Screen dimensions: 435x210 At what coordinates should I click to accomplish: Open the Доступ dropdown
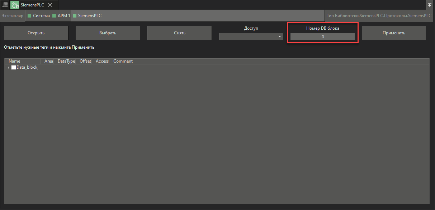(x=251, y=36)
